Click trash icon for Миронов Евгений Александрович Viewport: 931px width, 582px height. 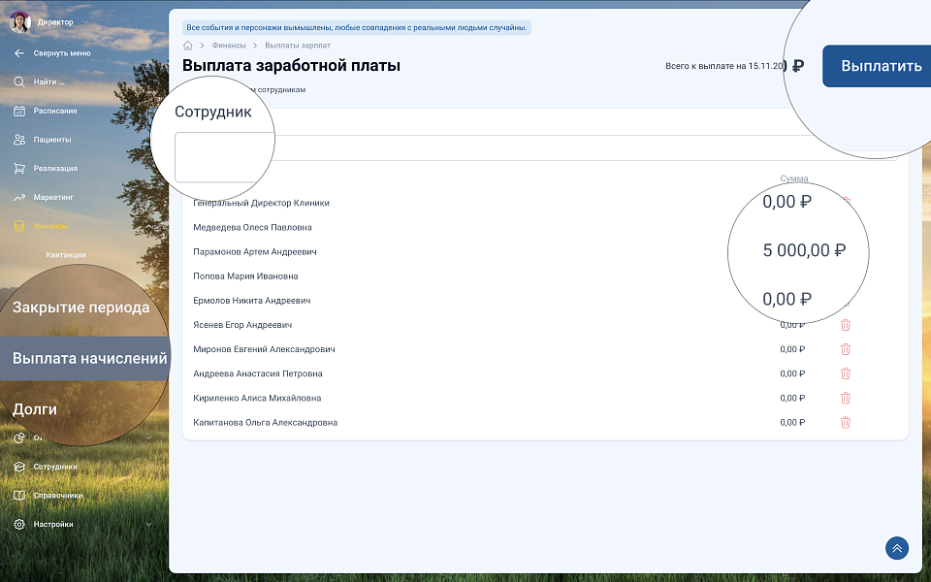[x=845, y=349]
